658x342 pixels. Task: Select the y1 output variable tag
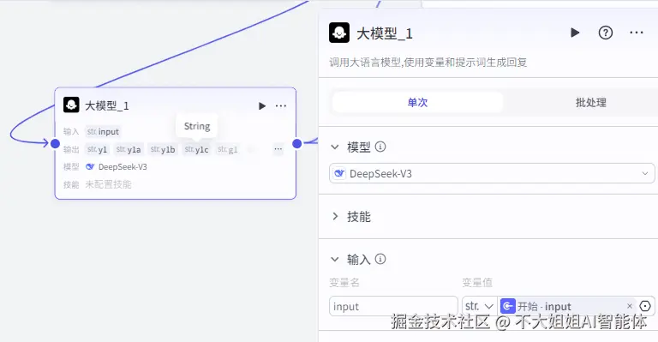coord(98,149)
